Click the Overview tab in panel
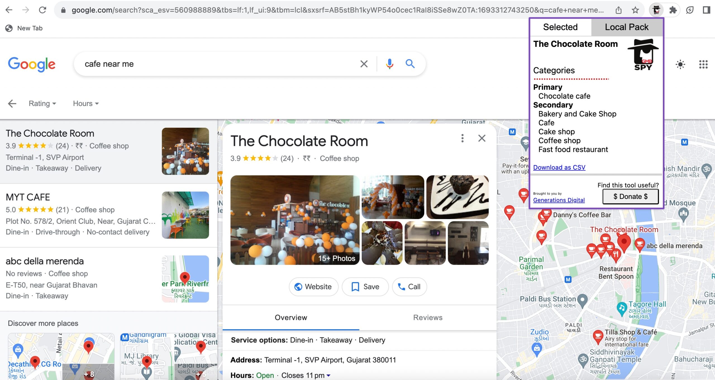 290,318
